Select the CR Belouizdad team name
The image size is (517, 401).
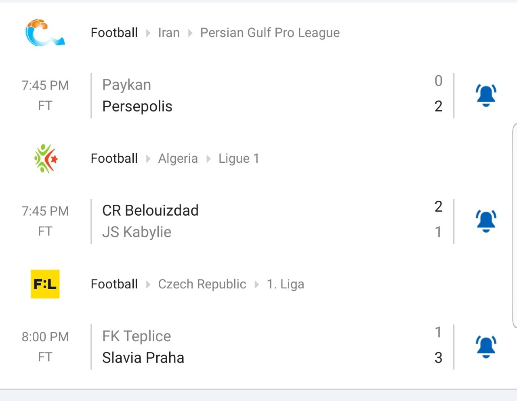[x=150, y=210]
